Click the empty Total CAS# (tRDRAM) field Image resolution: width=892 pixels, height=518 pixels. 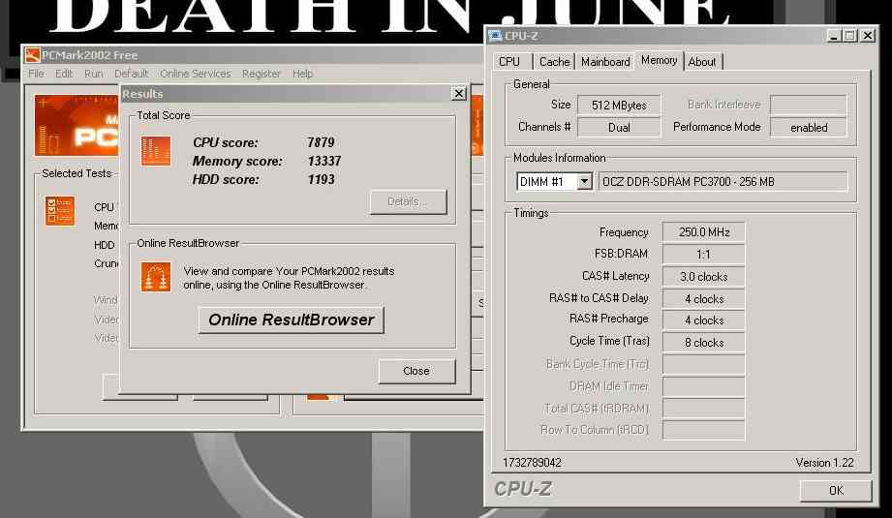704,409
